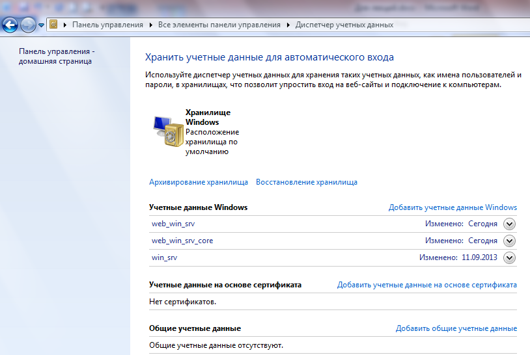
Task: Click 'Общие учетные данные' section header
Action: 195,328
